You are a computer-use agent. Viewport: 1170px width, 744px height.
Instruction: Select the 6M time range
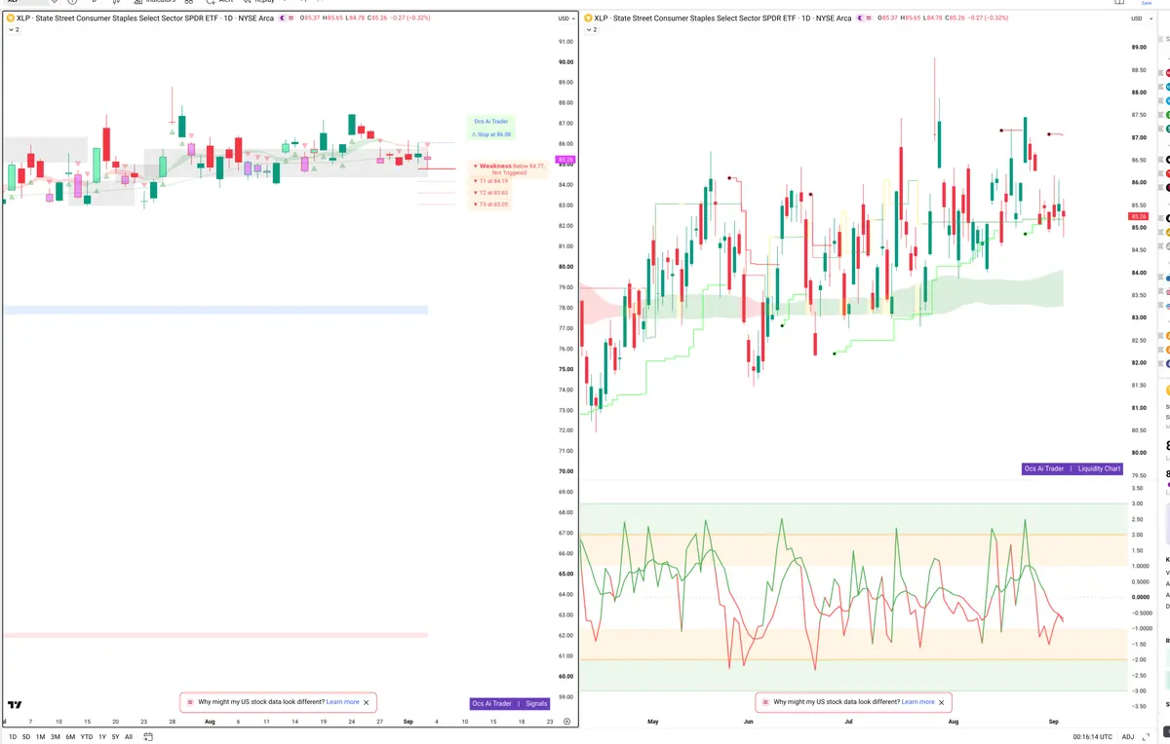point(70,737)
